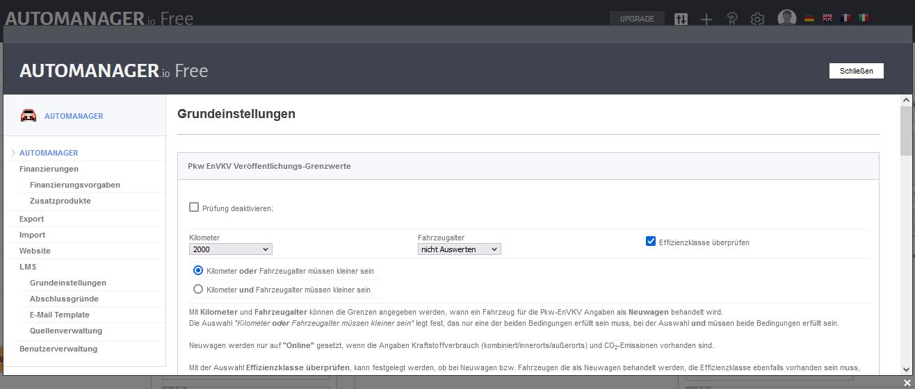Image resolution: width=915 pixels, height=389 pixels.
Task: Click the 'Kilometer' field label
Action: click(x=204, y=238)
